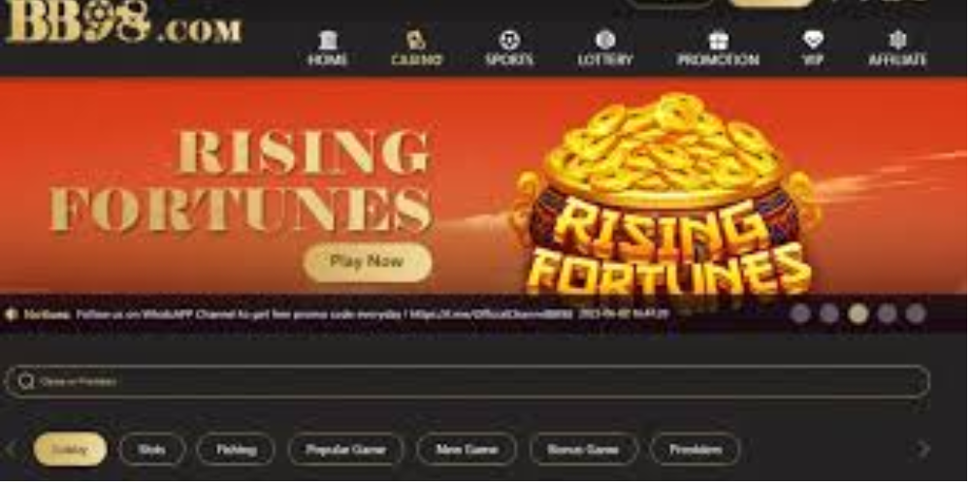This screenshot has height=485, width=970.
Task: Click the Home building icon
Action: (328, 40)
